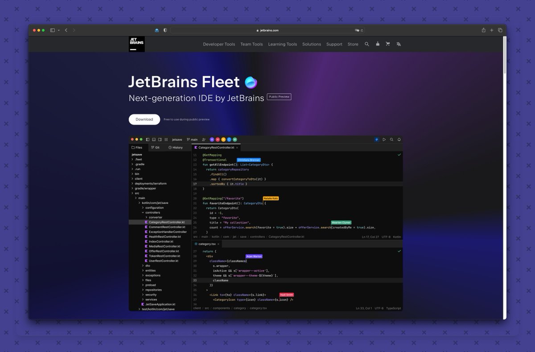Click the privacy shield icon in toolbar

click(x=165, y=30)
